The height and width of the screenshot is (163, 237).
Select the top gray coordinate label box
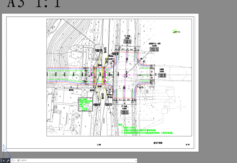pyautogui.click(x=127, y=41)
